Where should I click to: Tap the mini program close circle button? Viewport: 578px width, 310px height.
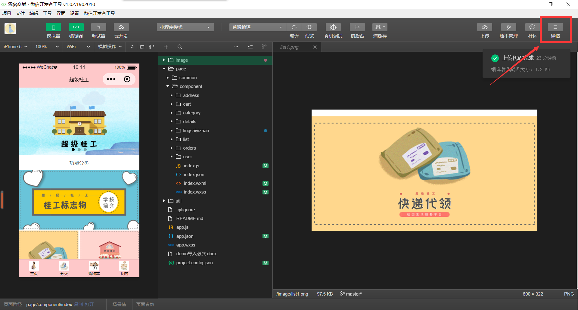pos(127,79)
